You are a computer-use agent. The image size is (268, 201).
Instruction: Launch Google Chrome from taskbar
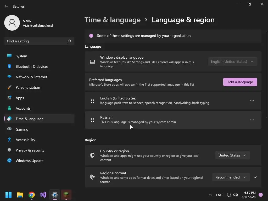point(32,195)
